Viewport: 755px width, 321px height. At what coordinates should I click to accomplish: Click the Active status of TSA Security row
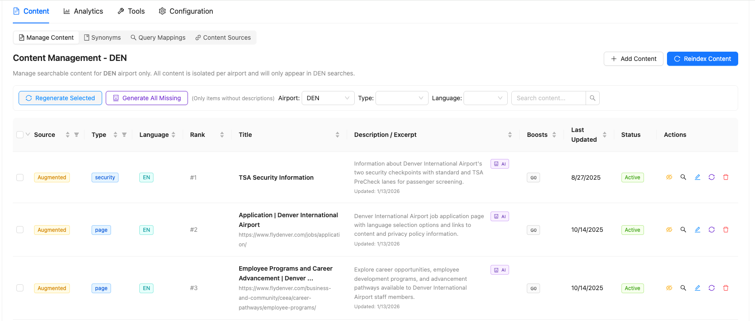coord(632,177)
